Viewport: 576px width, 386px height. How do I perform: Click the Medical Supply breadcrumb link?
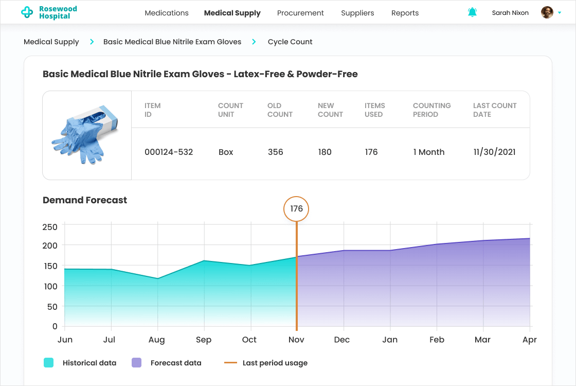[51, 42]
